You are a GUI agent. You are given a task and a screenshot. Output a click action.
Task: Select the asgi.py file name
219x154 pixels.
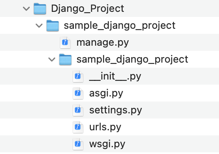106,93
